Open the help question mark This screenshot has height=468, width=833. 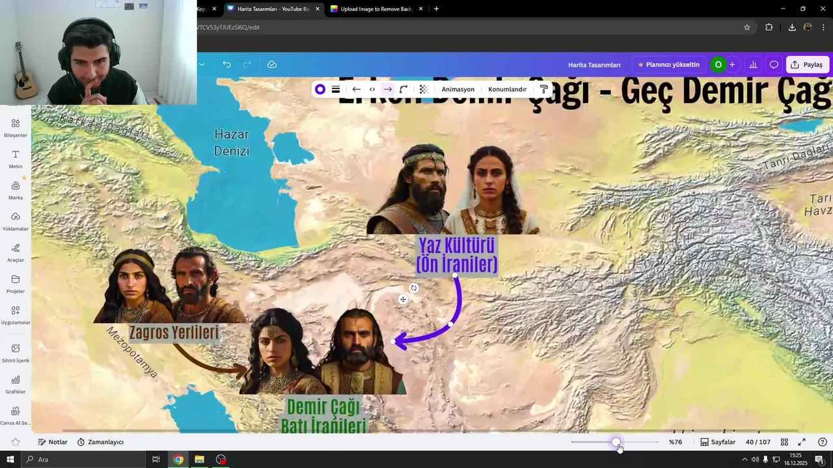coord(823,442)
